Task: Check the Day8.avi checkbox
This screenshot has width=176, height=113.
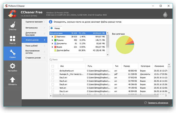Action: [53, 84]
